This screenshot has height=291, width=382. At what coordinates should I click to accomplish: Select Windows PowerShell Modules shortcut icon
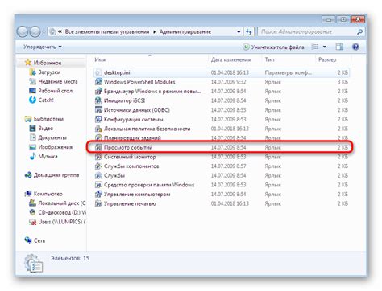[98, 82]
